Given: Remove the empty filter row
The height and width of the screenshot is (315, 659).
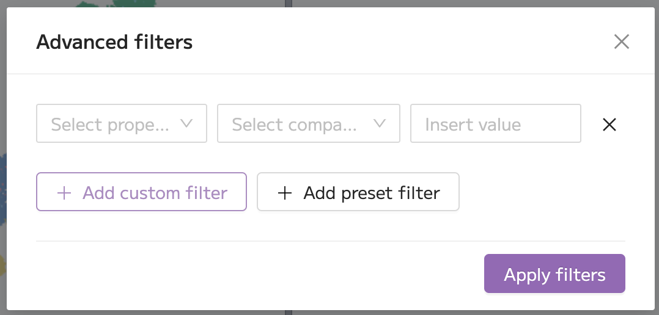Looking at the screenshot, I should [609, 125].
